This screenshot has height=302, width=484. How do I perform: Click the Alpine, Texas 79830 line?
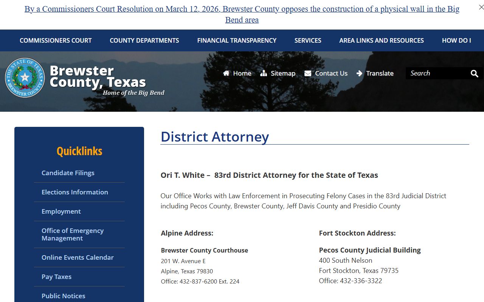[187, 271]
